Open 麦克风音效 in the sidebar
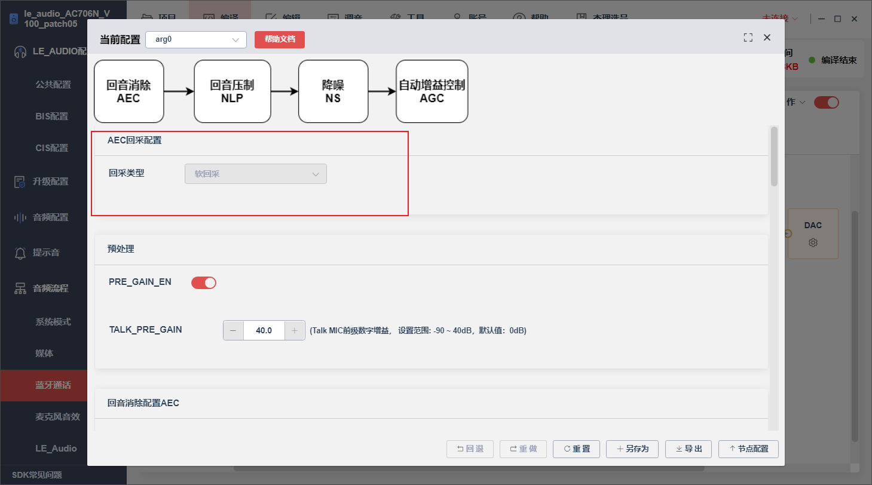 57,417
